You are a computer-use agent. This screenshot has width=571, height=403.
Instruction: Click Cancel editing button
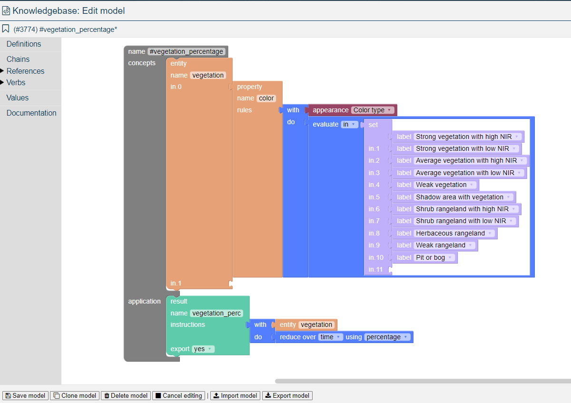click(x=178, y=395)
